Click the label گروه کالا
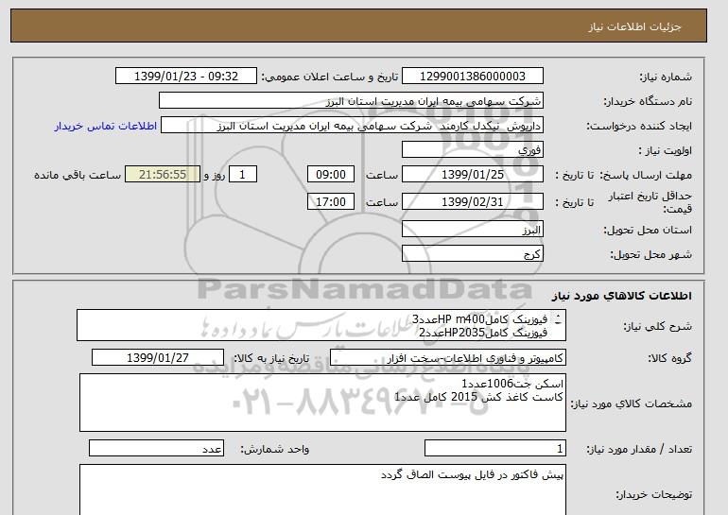Image resolution: width=728 pixels, height=515 pixels. [669, 358]
